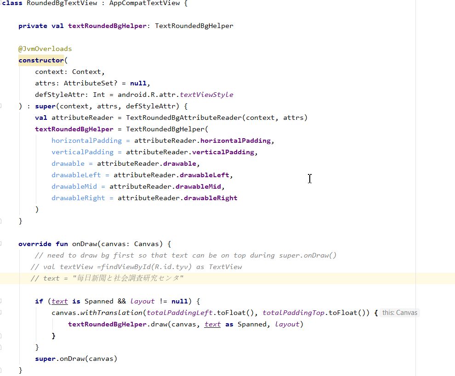Click the AppCompatTextView superclass name

[144, 3]
